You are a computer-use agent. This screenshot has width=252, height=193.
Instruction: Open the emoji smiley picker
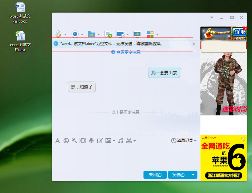[66, 141]
